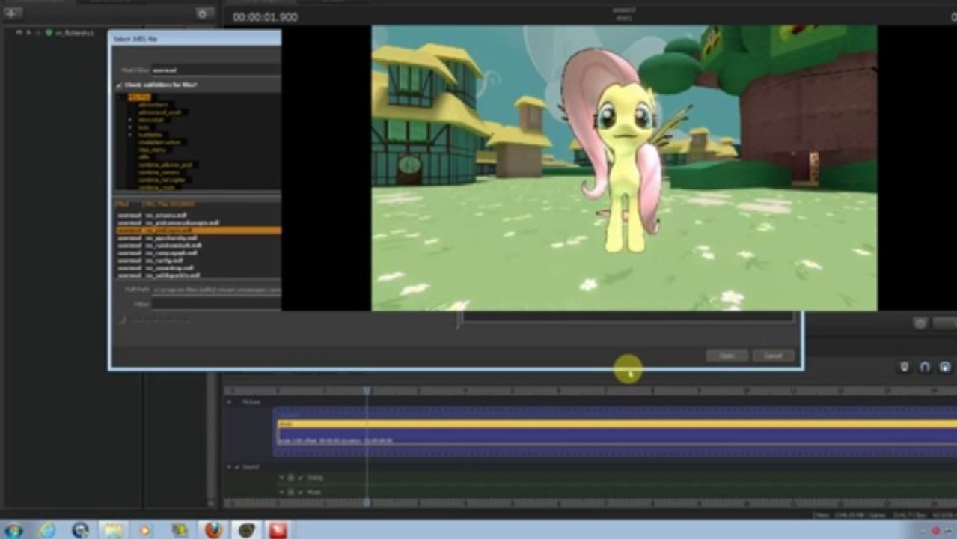Click the marker icon above the timeline right side
This screenshot has height=539, width=957.
[x=904, y=367]
